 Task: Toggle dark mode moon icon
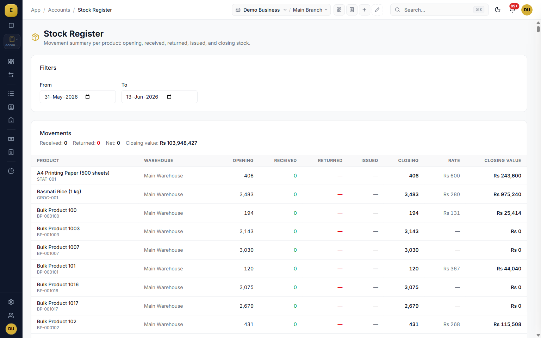(498, 10)
